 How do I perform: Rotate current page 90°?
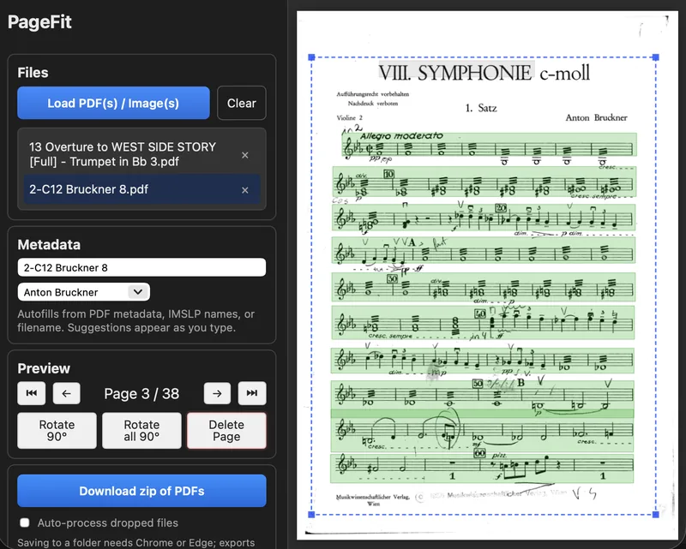(x=57, y=431)
